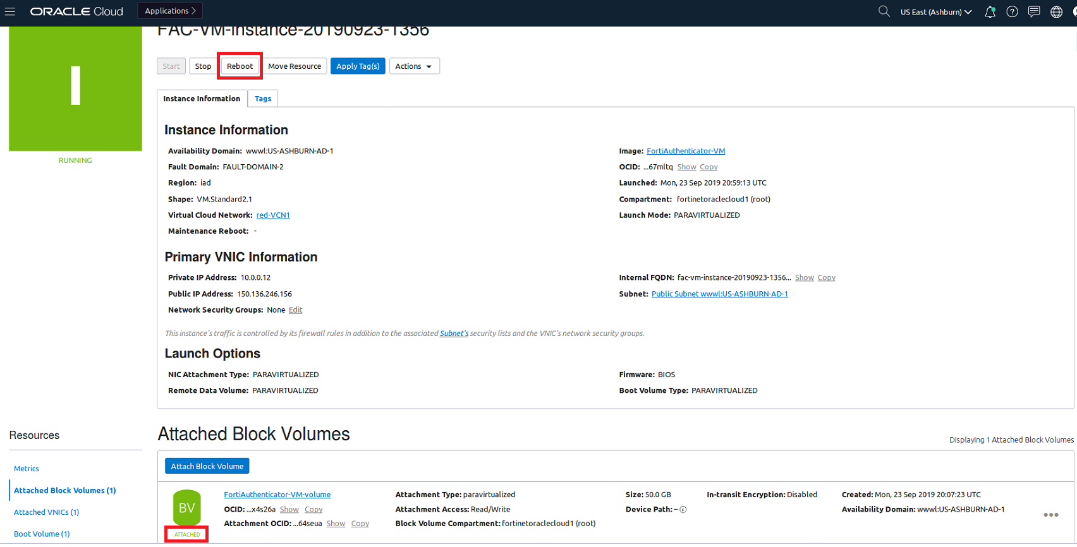
Task: Click Displaying 1 Attached Block Volumes text
Action: point(1011,440)
